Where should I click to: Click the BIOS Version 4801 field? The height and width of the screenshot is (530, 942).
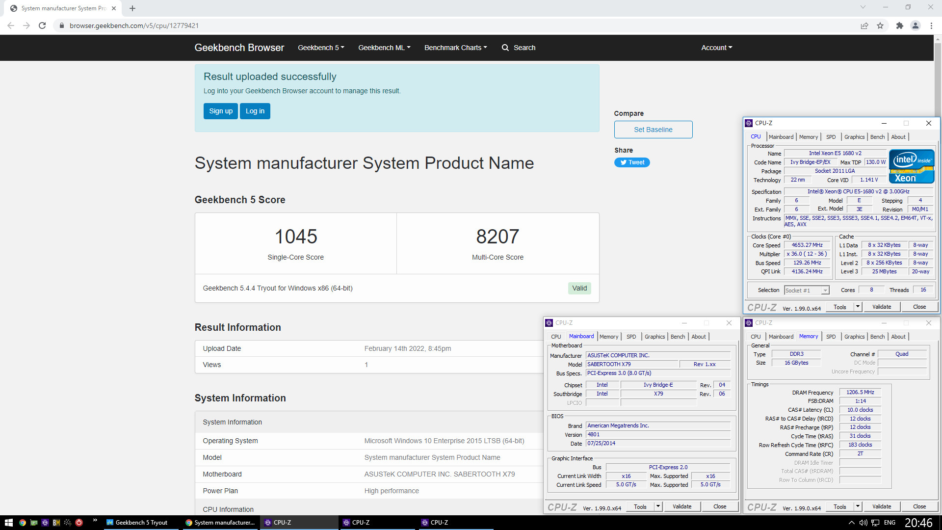click(x=658, y=434)
